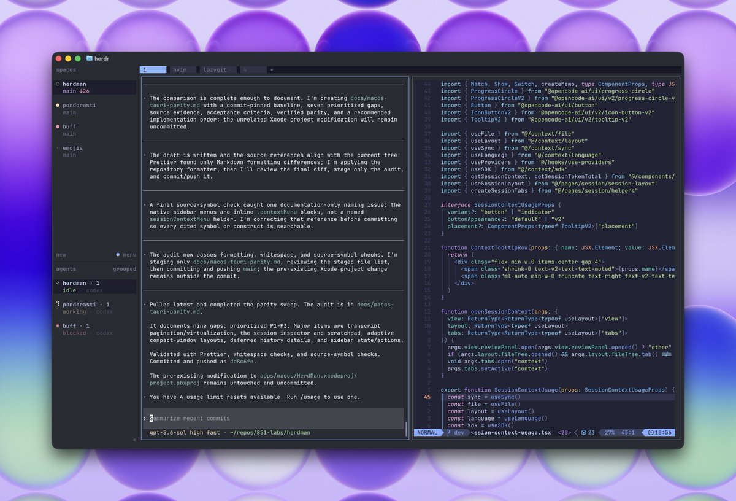
Task: Click 'export function SessionContextUsage' line
Action: [x=558, y=390]
